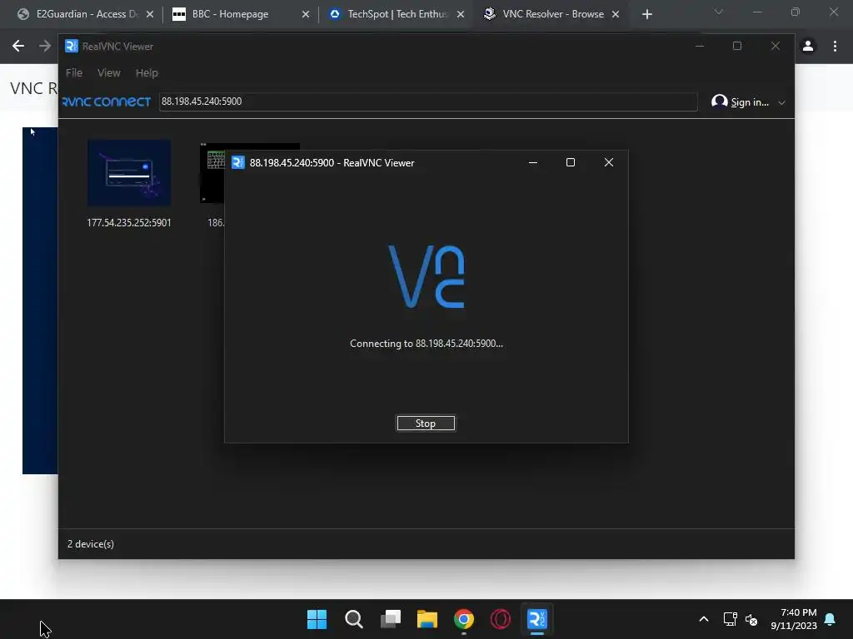Stop the VNC connection attempt

point(426,424)
